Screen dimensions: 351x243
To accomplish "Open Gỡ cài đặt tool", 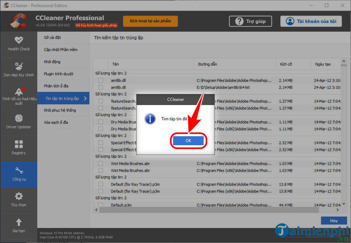I will point(64,37).
